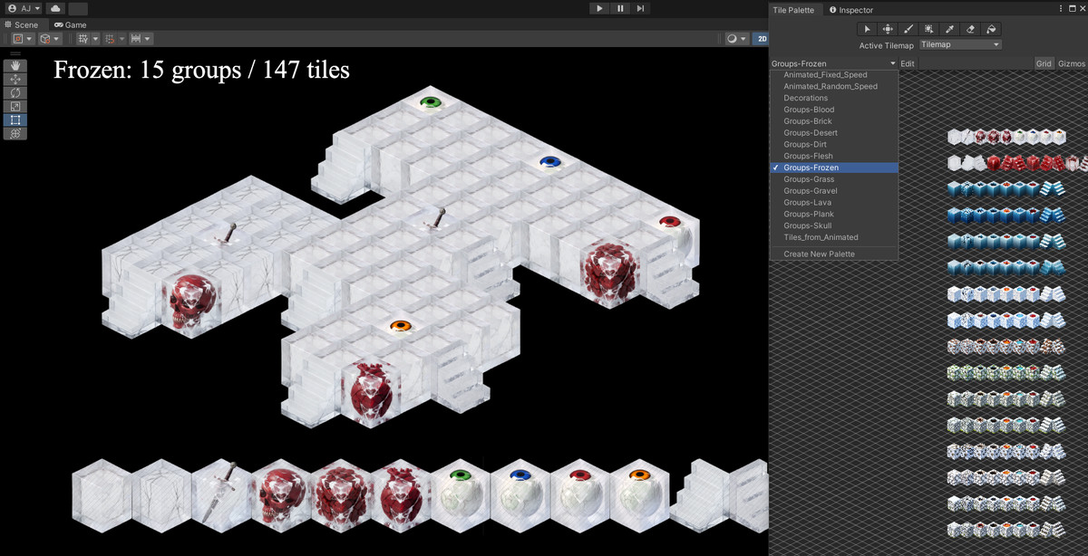The image size is (1088, 556).
Task: Select the Box Fill selection tool
Action: point(930,29)
